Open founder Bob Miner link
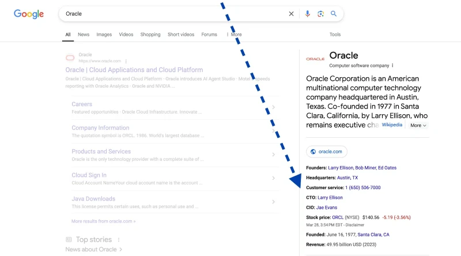The width and height of the screenshot is (461, 256). coord(365,168)
